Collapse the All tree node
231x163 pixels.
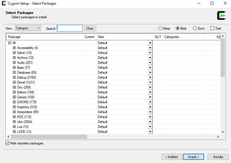pyautogui.click(x=10, y=43)
